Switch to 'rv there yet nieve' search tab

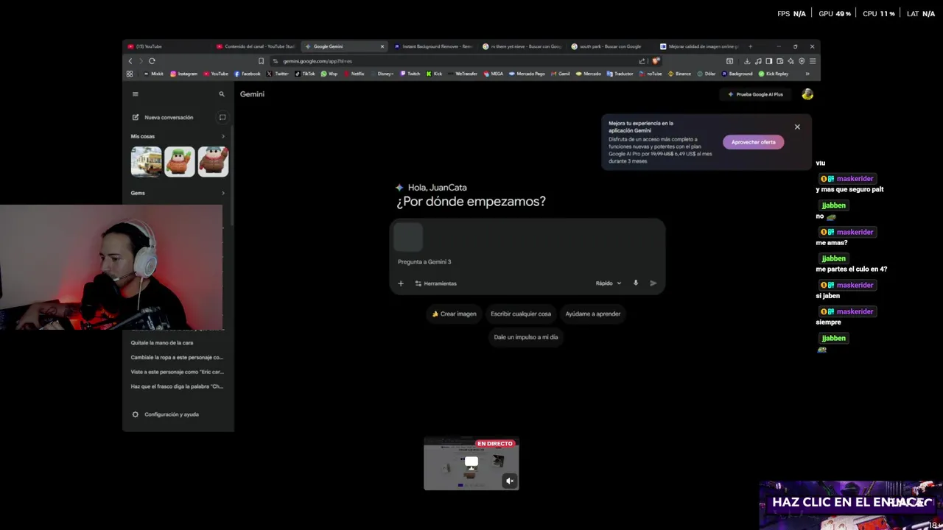(x=522, y=46)
